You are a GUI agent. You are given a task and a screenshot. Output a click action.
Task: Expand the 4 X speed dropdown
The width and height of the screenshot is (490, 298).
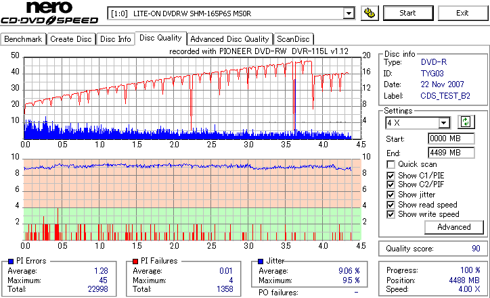point(443,123)
